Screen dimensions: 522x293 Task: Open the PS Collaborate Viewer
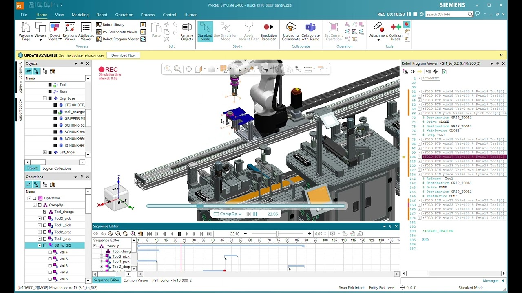[x=117, y=32]
